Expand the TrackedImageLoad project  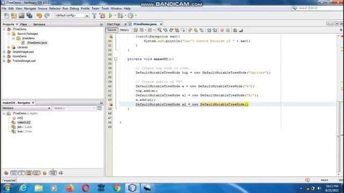point(4,61)
